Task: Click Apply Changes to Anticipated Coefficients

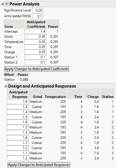Action: pos(37,69)
